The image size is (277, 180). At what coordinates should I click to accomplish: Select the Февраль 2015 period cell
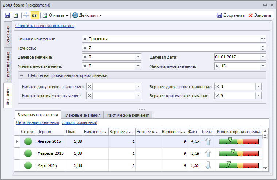click(x=51, y=153)
